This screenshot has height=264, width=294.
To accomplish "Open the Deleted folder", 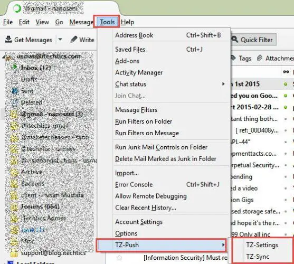I will (x=31, y=102).
